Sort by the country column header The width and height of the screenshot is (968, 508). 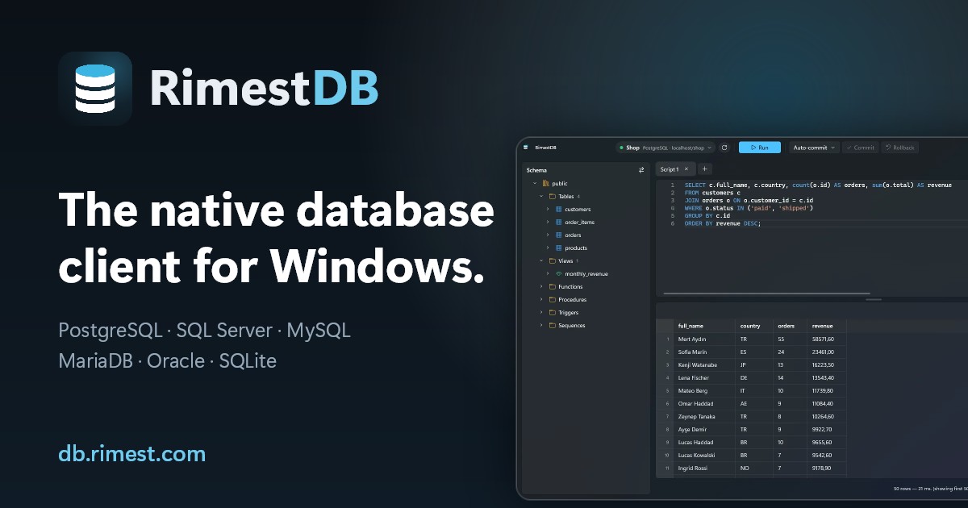[x=754, y=326]
